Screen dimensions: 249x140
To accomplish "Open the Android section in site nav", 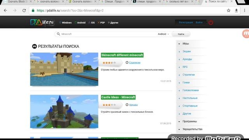I will click(80, 23).
